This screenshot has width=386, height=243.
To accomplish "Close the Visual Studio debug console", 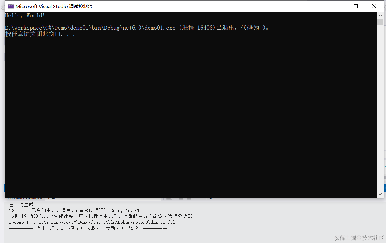I will [374, 6].
